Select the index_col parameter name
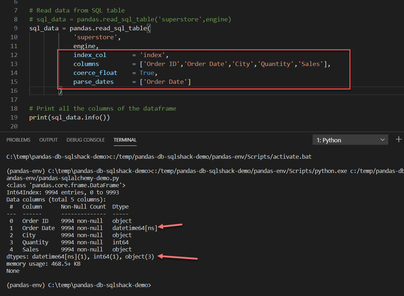Screen dimensions: 404x296 (90, 55)
